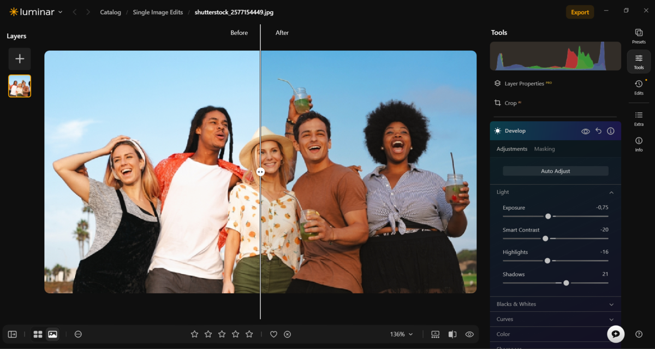Open the Crop tool
The width and height of the screenshot is (655, 349).
click(508, 103)
